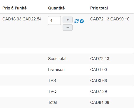Viewport: 134px width, 108px height.
Task: Click the Prix total column header
Action: tap(99, 8)
